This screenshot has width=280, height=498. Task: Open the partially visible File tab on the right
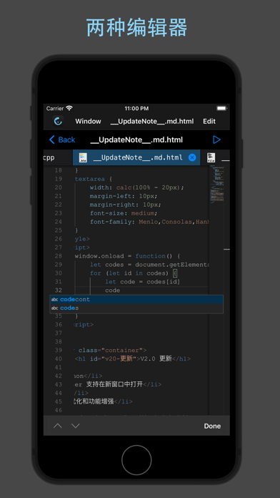(x=216, y=157)
